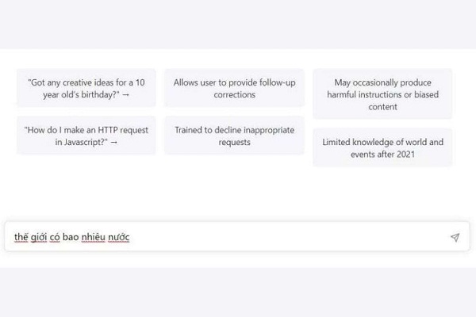The image size is (476, 317).
Task: Click the arrow after the birthday ideas prompt
Action: pyautogui.click(x=126, y=94)
